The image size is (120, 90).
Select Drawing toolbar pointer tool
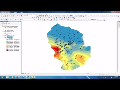pos(7,20)
